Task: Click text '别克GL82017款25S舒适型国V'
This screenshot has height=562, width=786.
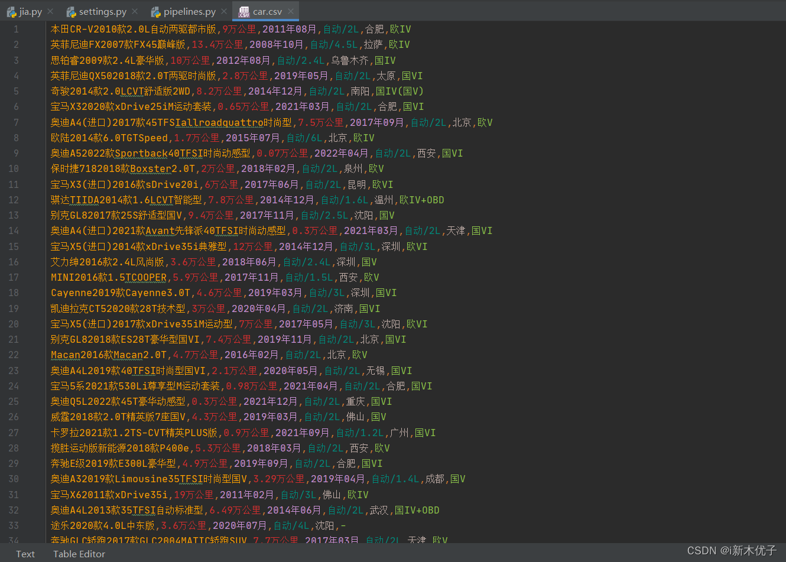Action: [x=116, y=215]
